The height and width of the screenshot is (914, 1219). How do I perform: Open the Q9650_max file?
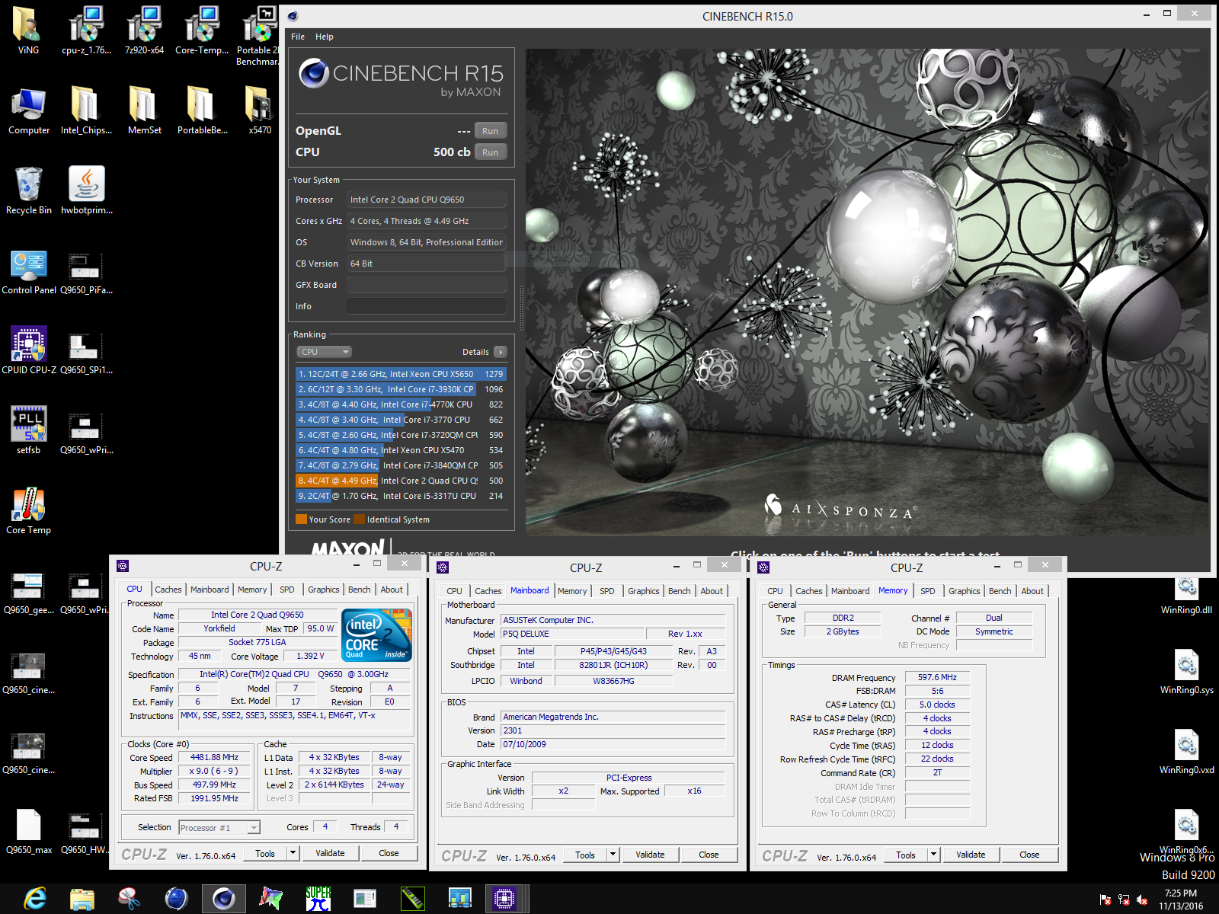pyautogui.click(x=29, y=830)
